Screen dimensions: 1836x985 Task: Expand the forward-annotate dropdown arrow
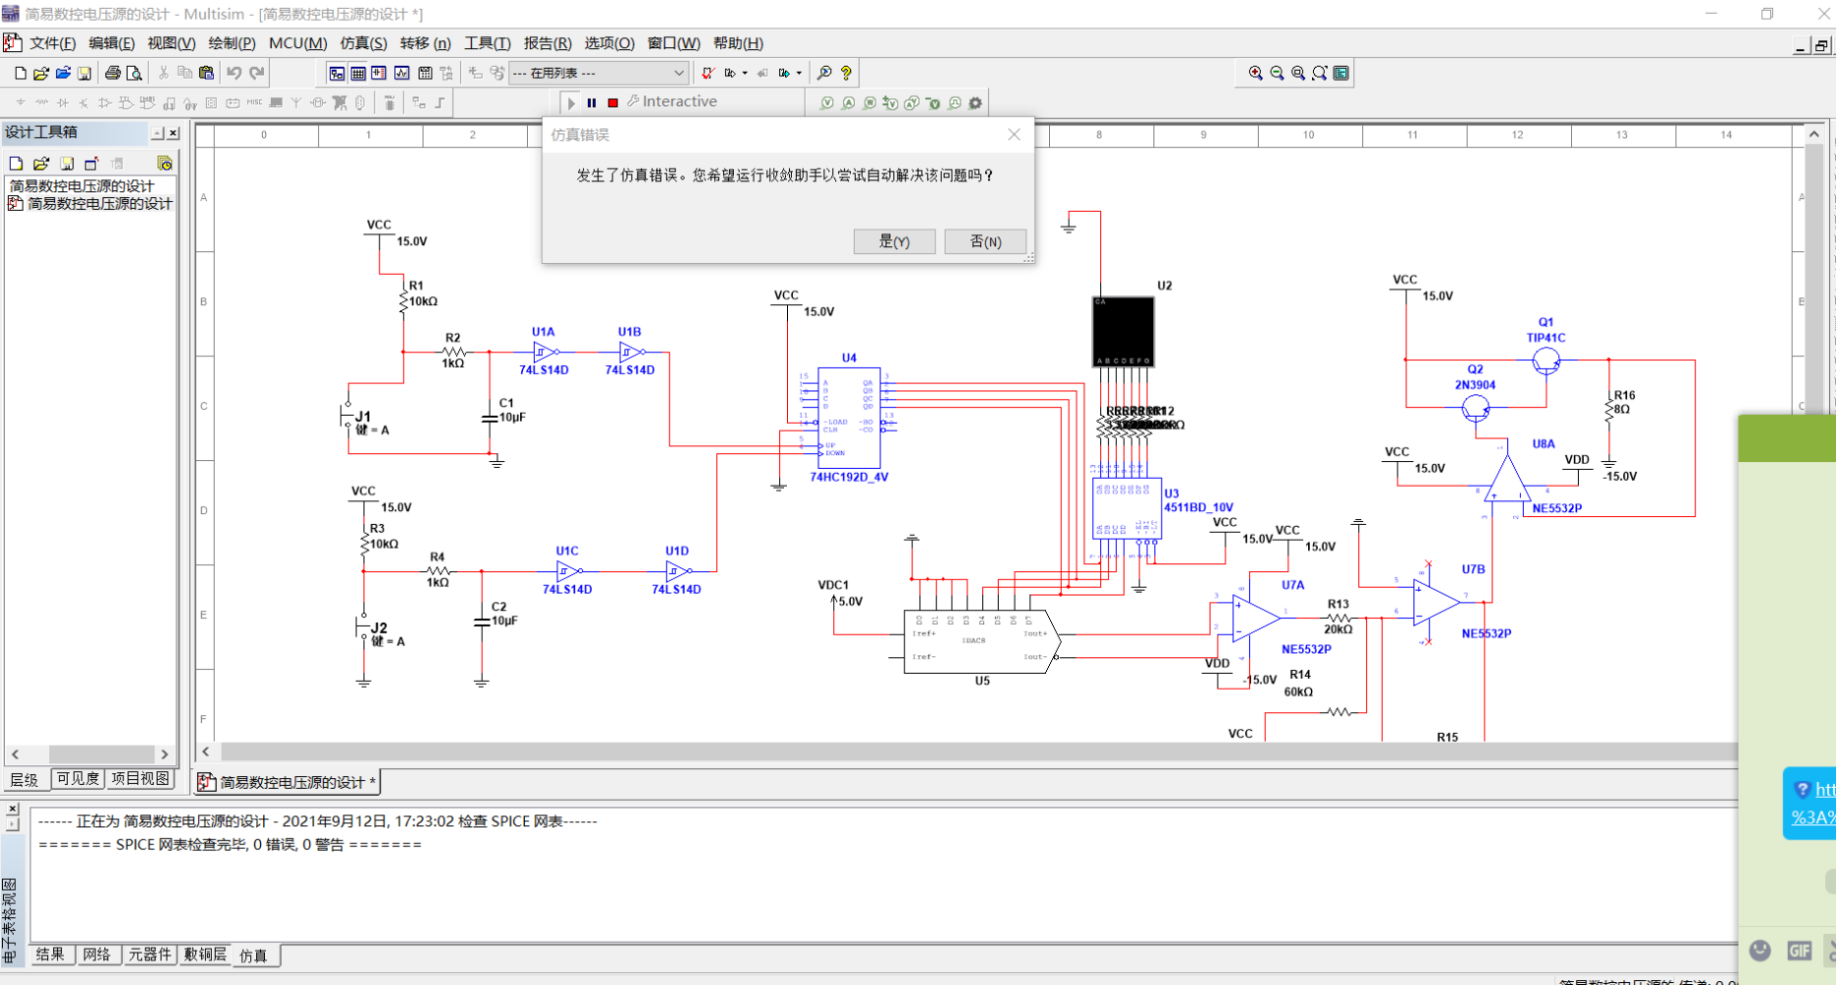(799, 73)
